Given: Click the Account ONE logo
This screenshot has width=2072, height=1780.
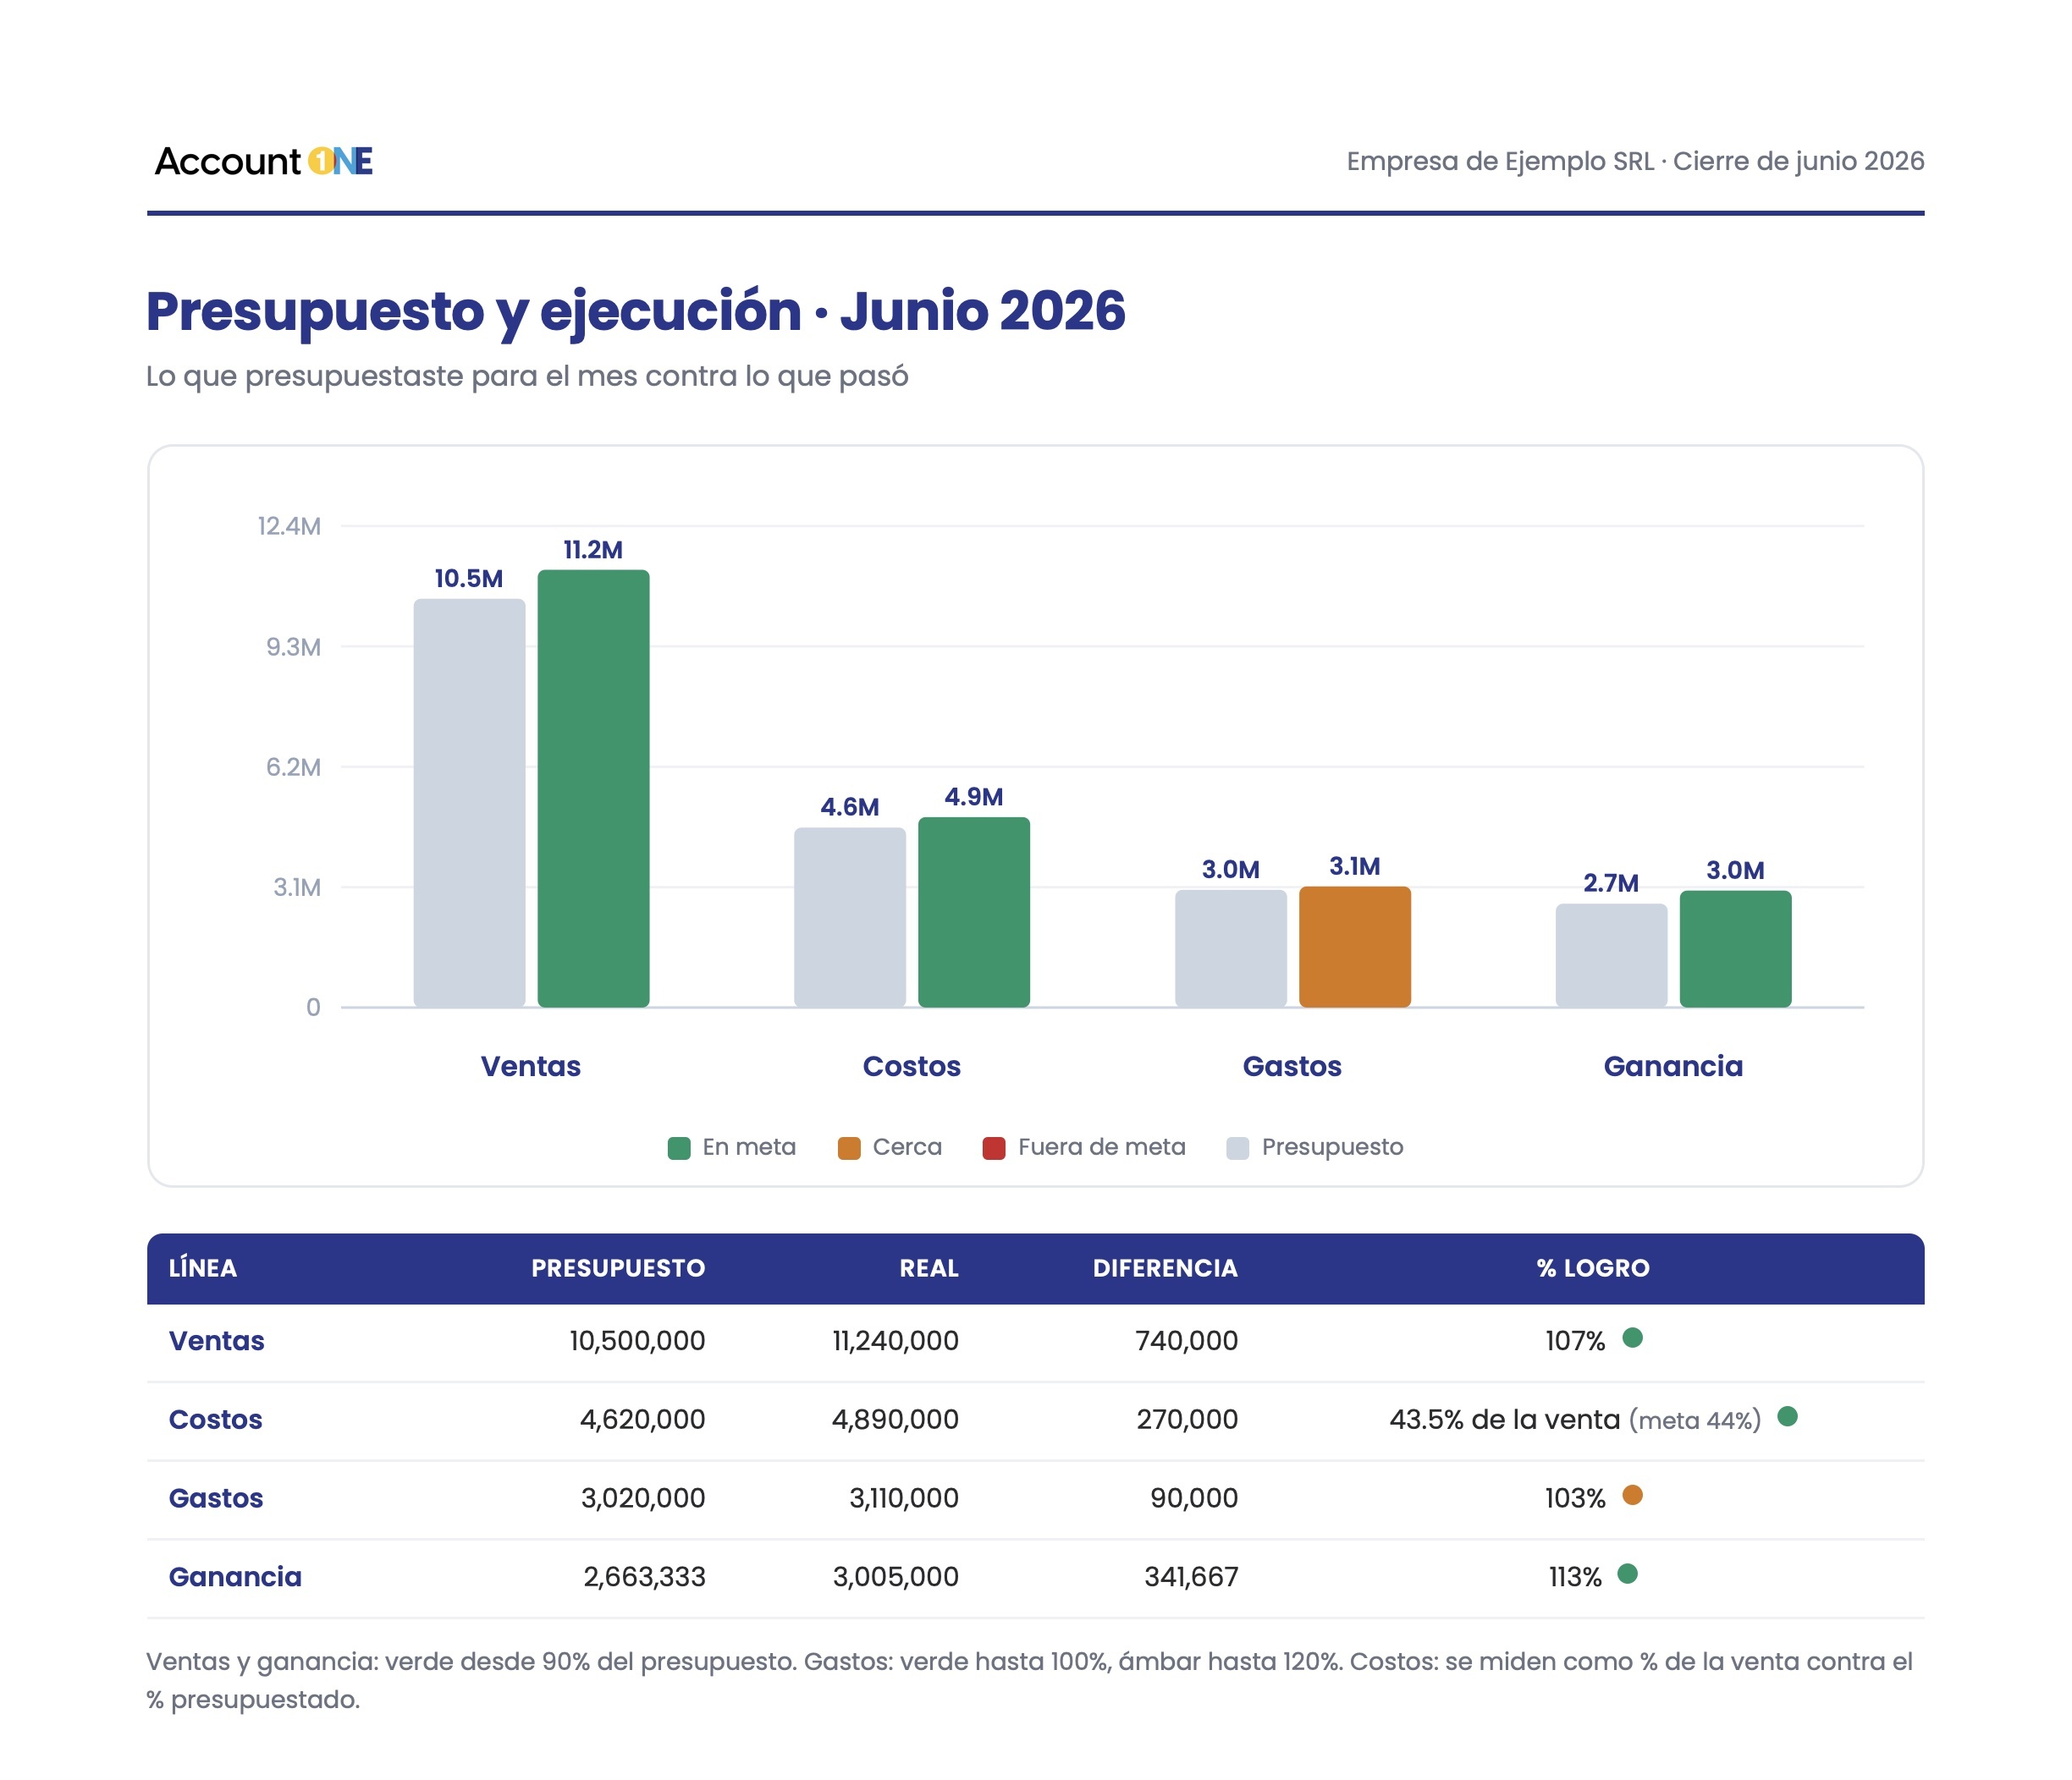Looking at the screenshot, I should coord(264,161).
